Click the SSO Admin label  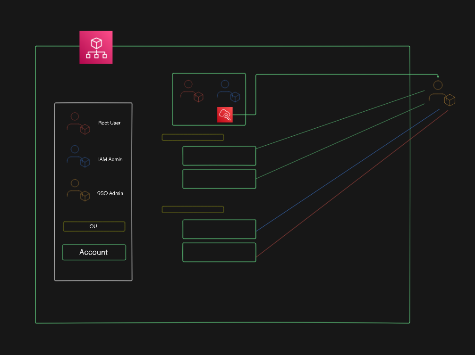(110, 193)
